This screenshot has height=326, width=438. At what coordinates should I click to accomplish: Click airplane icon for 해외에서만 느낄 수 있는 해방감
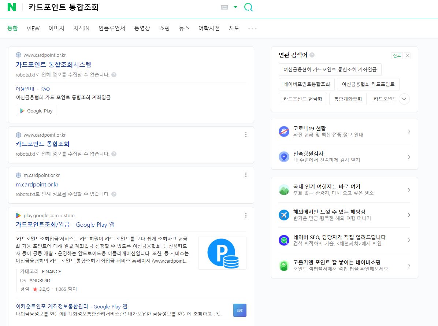pyautogui.click(x=284, y=215)
